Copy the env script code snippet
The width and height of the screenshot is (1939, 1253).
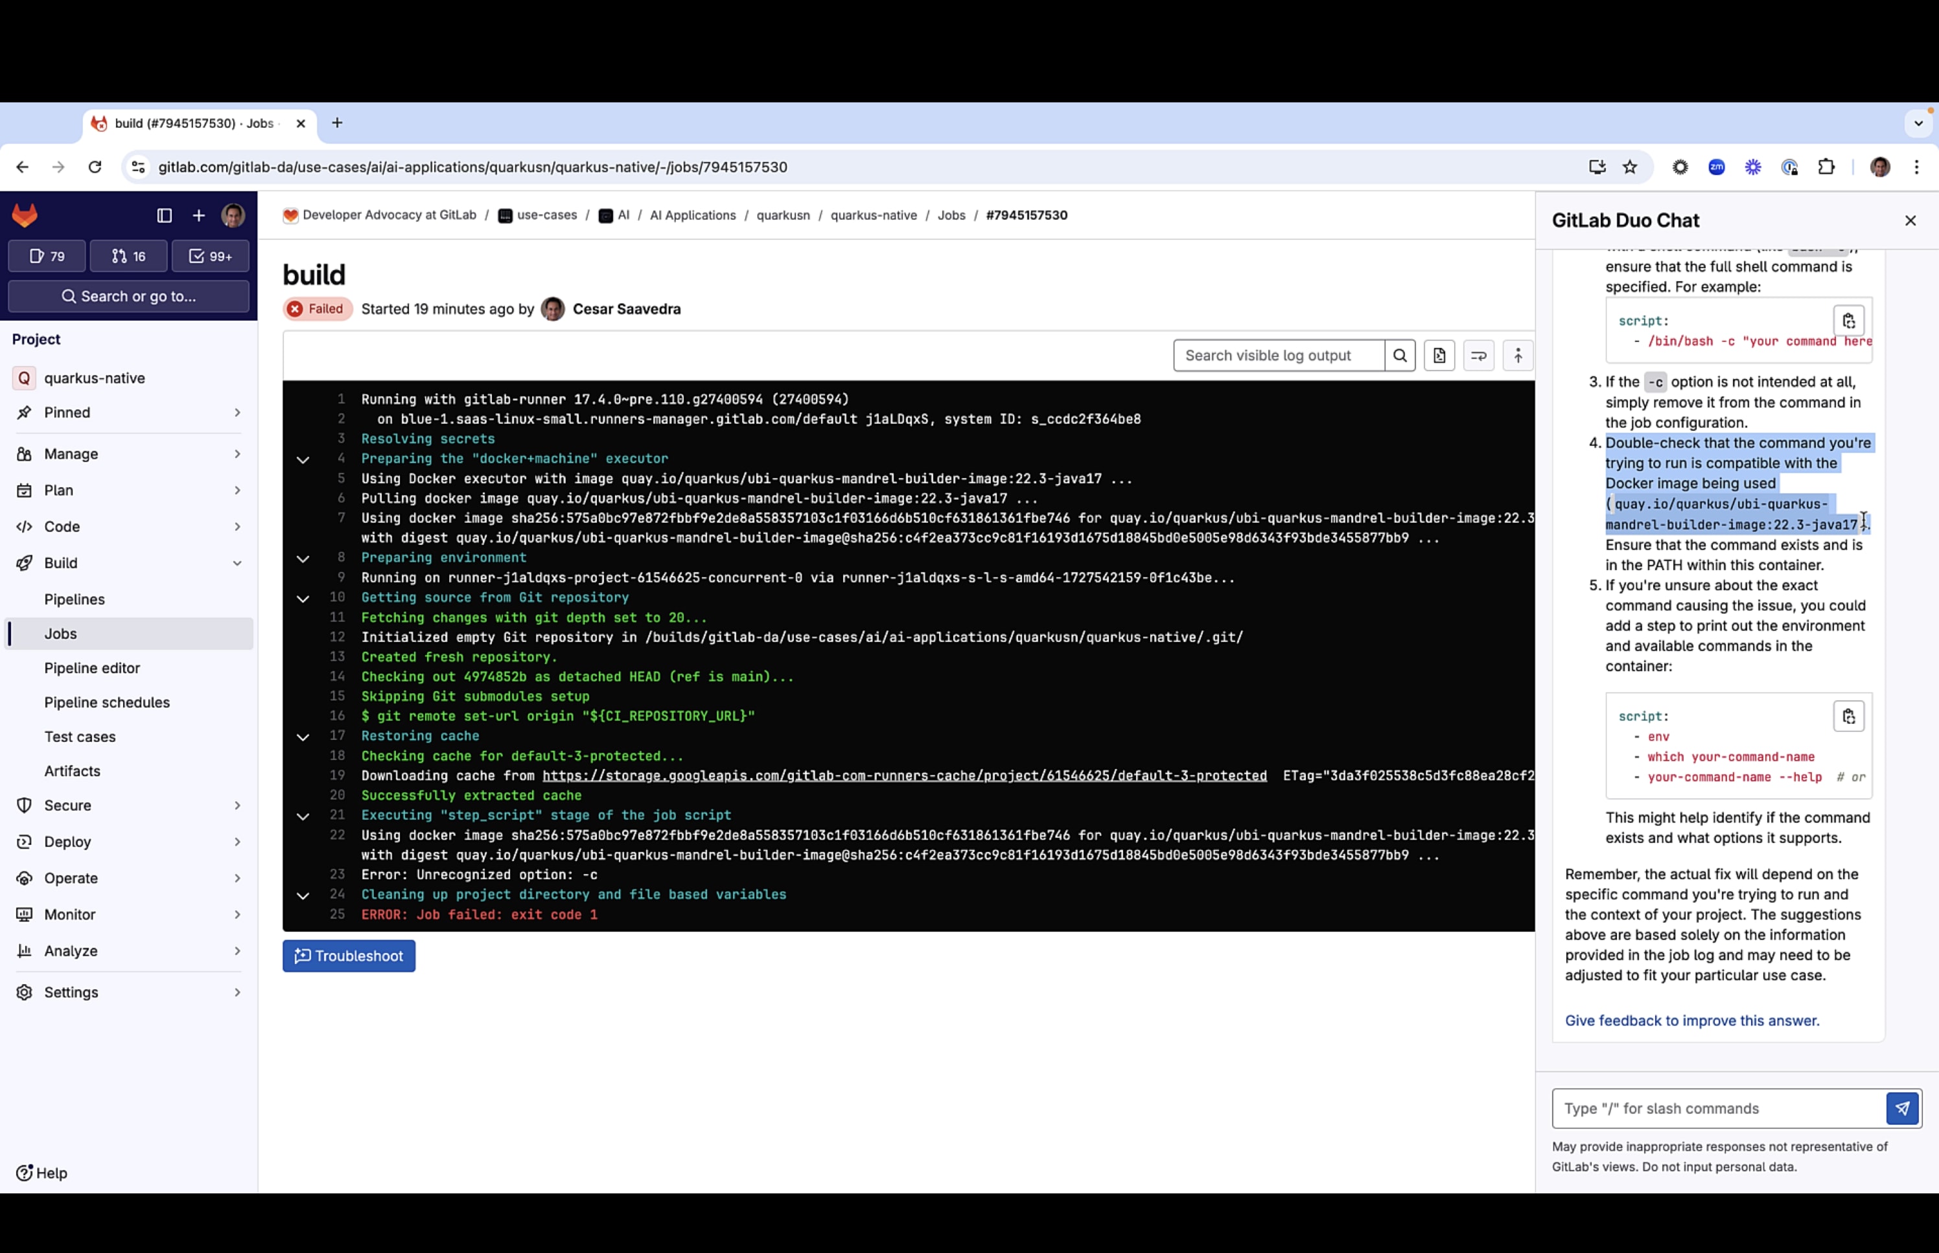point(1848,716)
